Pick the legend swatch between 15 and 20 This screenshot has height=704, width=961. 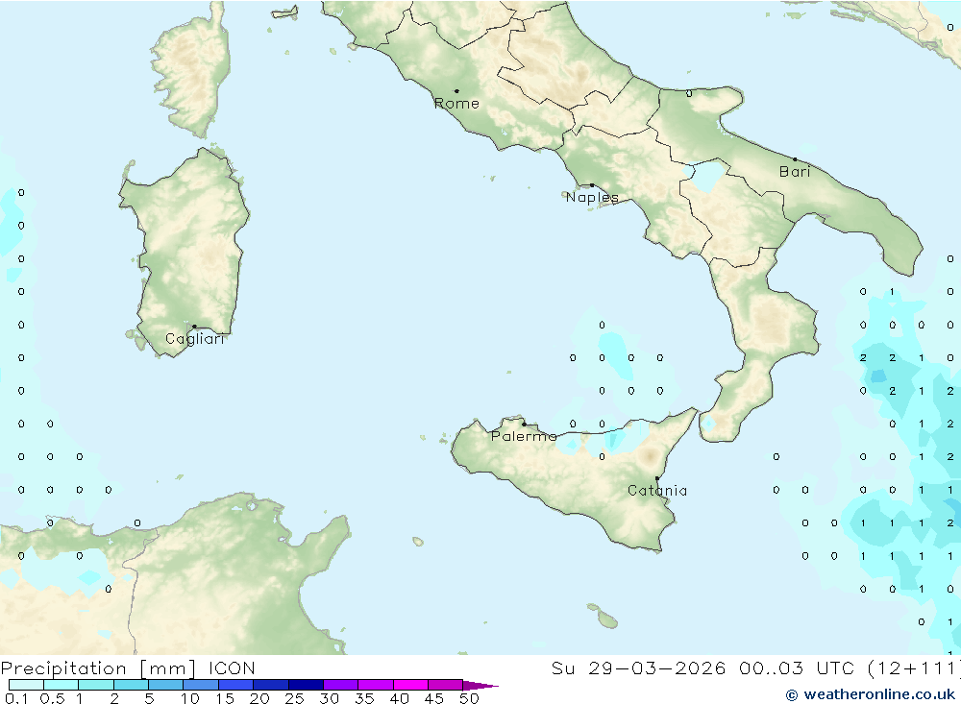point(236,685)
